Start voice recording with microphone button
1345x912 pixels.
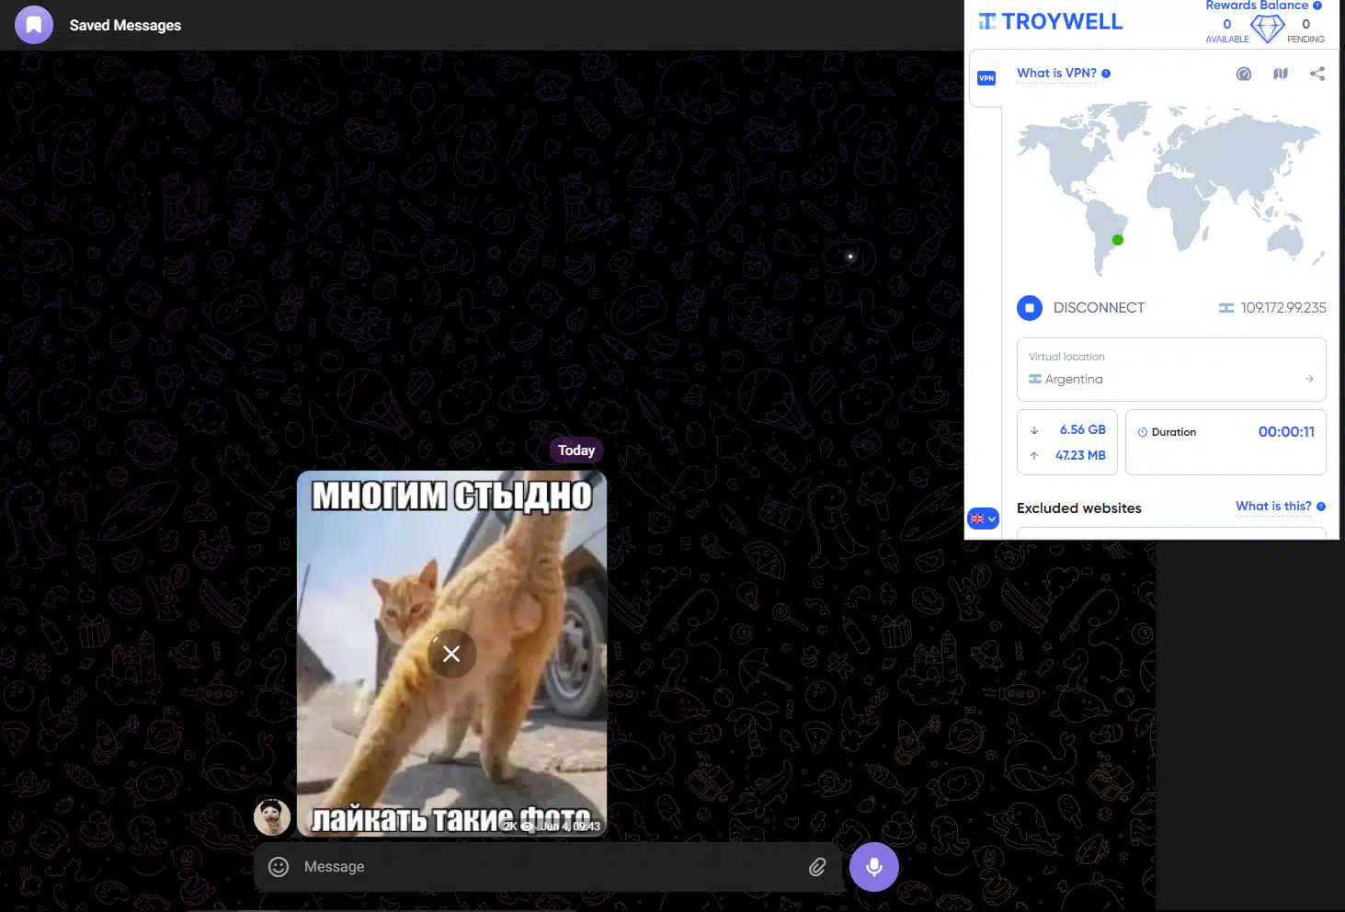874,867
